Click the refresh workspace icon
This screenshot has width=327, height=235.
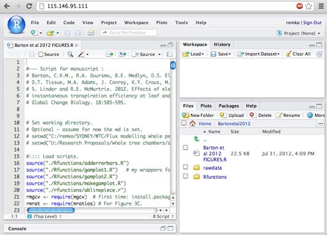coord(319,54)
